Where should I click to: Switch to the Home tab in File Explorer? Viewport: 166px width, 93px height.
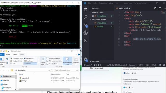click(x=8, y=55)
